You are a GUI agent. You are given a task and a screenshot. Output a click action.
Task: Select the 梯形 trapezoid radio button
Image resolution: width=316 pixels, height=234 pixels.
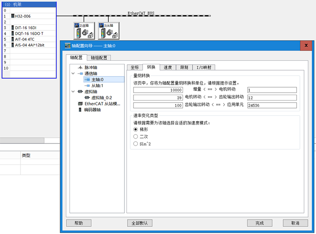click(x=136, y=129)
